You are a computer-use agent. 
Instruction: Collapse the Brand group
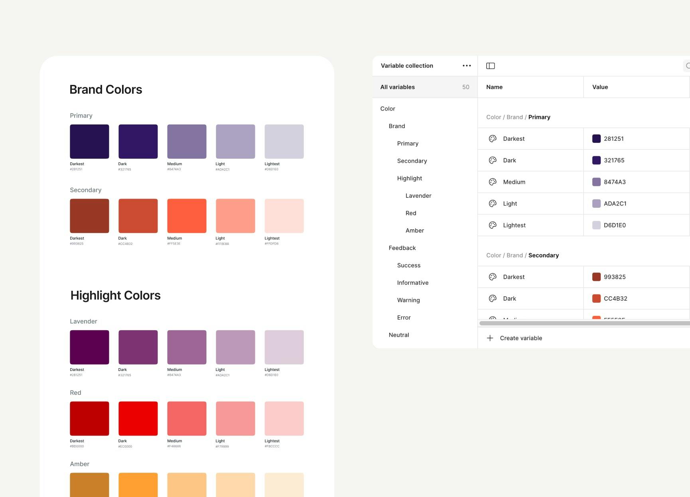pyautogui.click(x=396, y=126)
